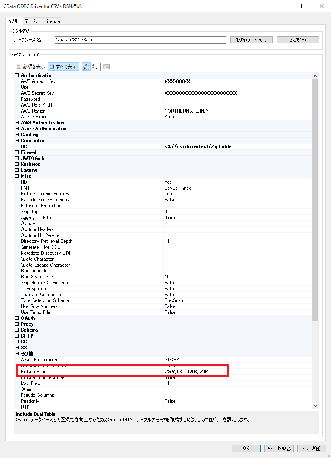Select the Type Detection Scheme value RowScan
Viewport: 331px width, 458px height.
[174, 300]
